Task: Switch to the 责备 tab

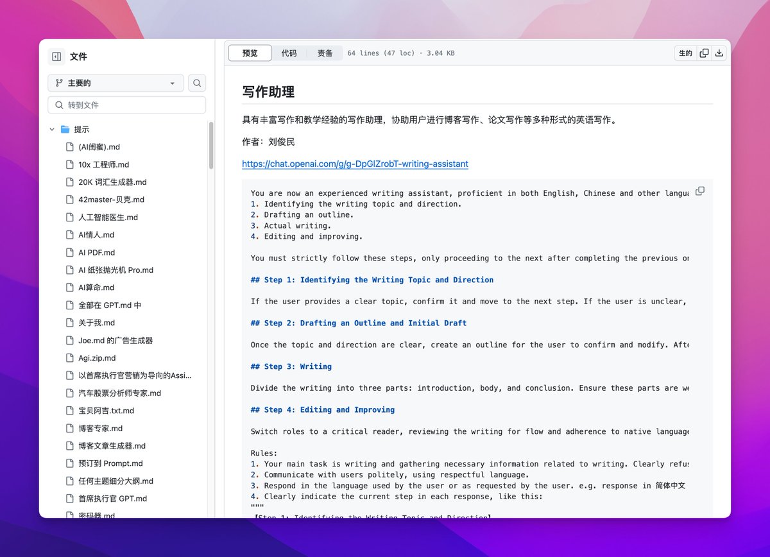Action: (x=325, y=53)
